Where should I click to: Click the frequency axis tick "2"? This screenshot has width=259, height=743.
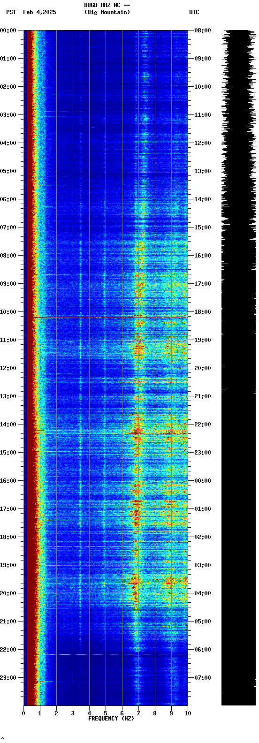(x=56, y=713)
